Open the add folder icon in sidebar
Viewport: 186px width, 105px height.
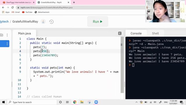point(1,35)
